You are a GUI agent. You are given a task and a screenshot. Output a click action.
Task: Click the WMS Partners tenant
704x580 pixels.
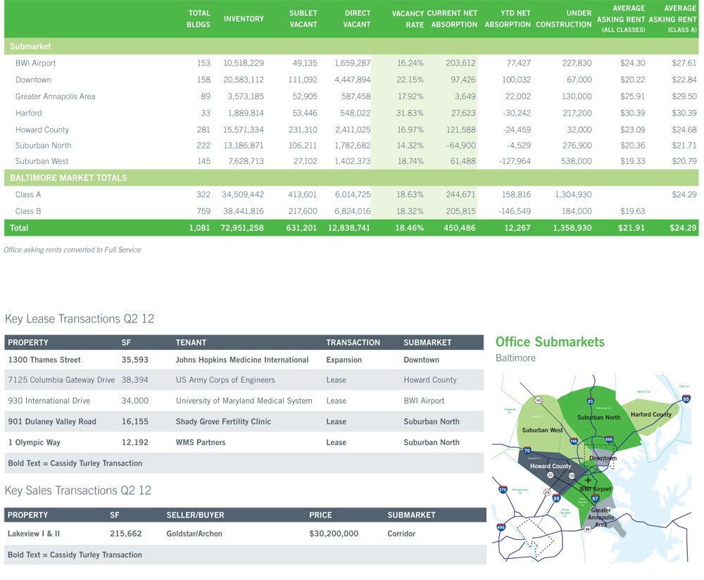pos(201,443)
